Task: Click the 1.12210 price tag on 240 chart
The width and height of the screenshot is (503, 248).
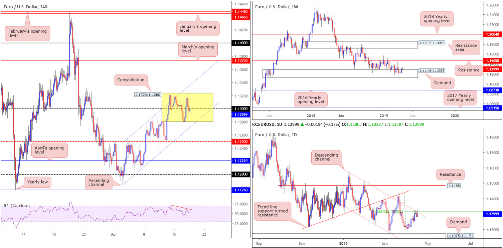Action: [240, 161]
